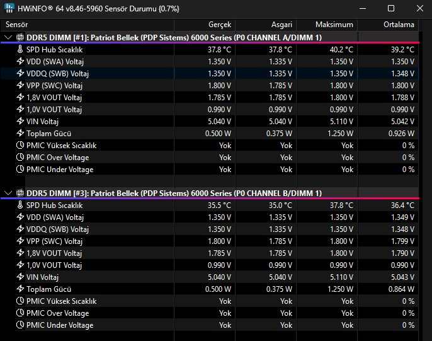This screenshot has width=432, height=341.
Task: Close the HWiNFO sensor window
Action: tap(419, 8)
